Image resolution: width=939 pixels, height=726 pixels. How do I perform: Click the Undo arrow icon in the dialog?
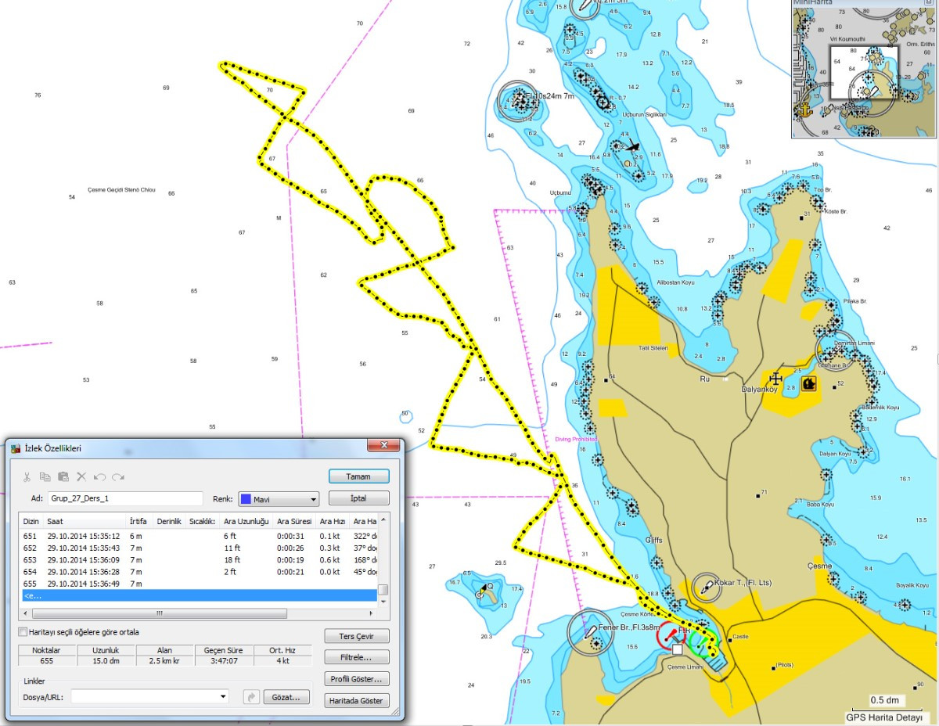click(99, 476)
